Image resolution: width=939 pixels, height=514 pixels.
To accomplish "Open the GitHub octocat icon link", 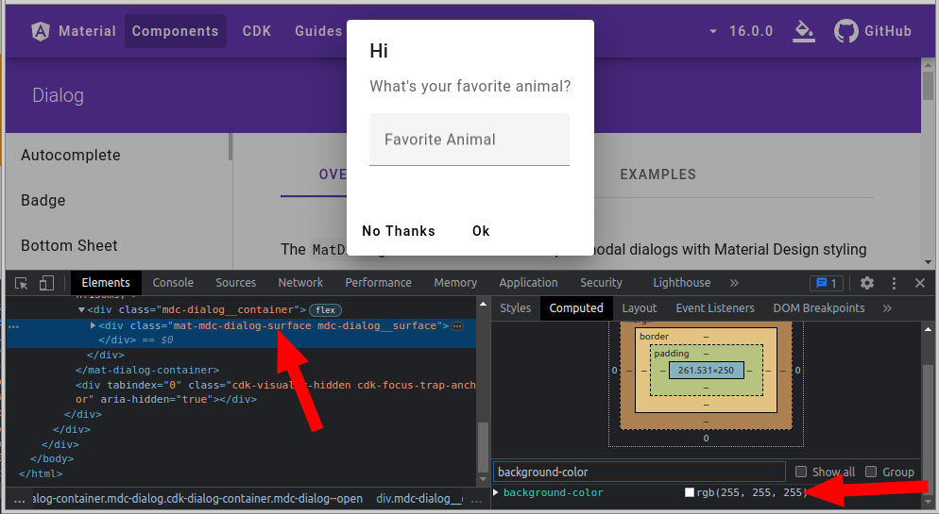I will coord(845,31).
